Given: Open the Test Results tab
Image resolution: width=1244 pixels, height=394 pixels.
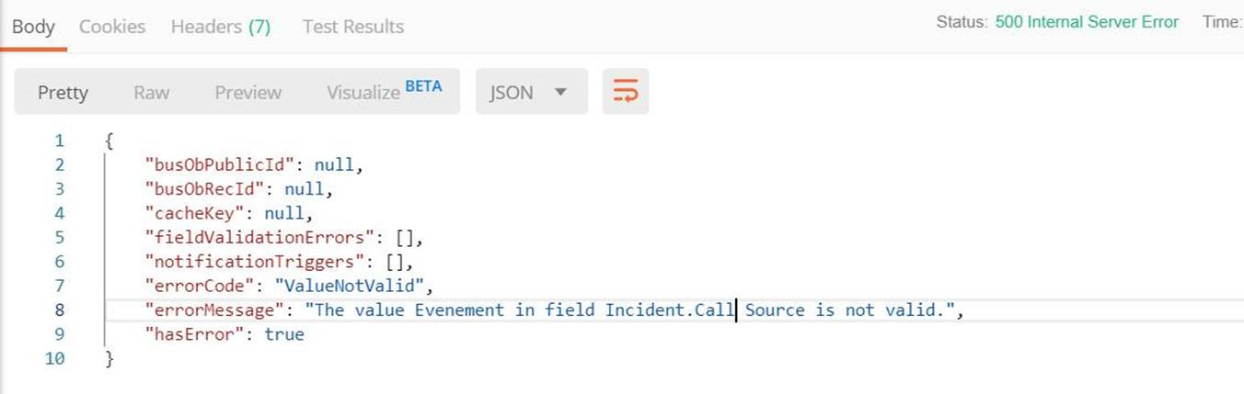Looking at the screenshot, I should click(x=352, y=27).
